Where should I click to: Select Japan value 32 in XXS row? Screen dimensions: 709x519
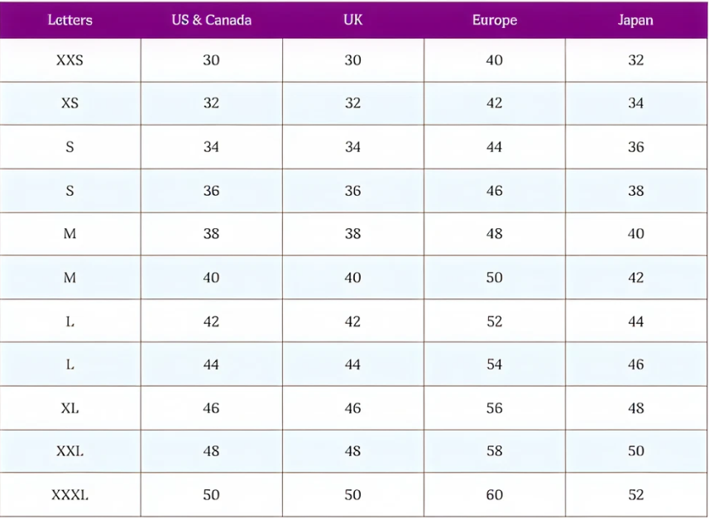coord(635,60)
